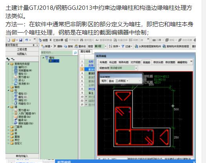
Task: Expand the 自定义 folder
Action: pos(8,143)
